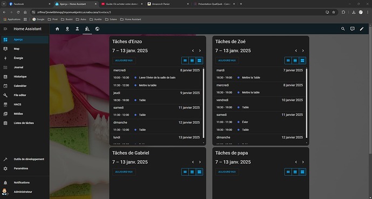The height and width of the screenshot is (199, 372).
Task: Click the edit dashboard pencil icon
Action: pyautogui.click(x=362, y=29)
